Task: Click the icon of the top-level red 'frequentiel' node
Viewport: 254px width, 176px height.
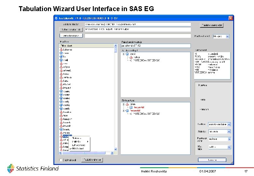Action: click(127, 110)
